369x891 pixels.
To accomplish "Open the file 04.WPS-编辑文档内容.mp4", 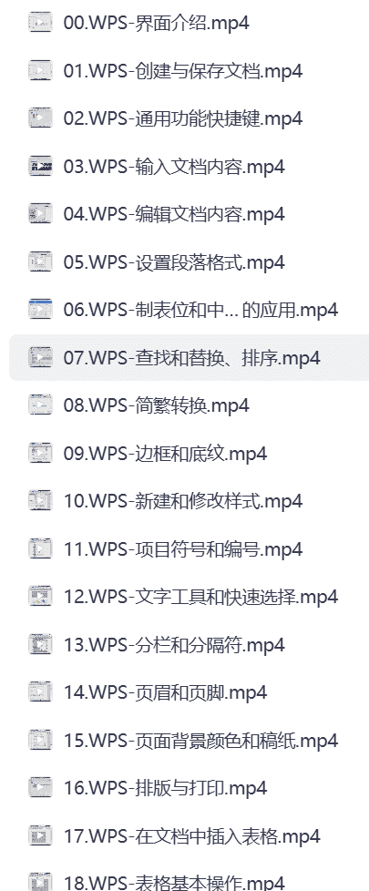I will pos(174,214).
